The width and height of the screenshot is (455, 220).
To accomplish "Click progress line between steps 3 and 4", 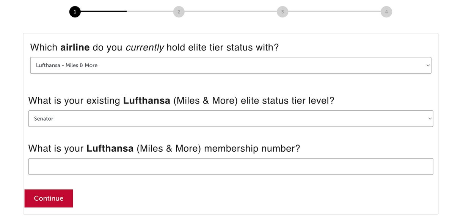I will [x=334, y=11].
